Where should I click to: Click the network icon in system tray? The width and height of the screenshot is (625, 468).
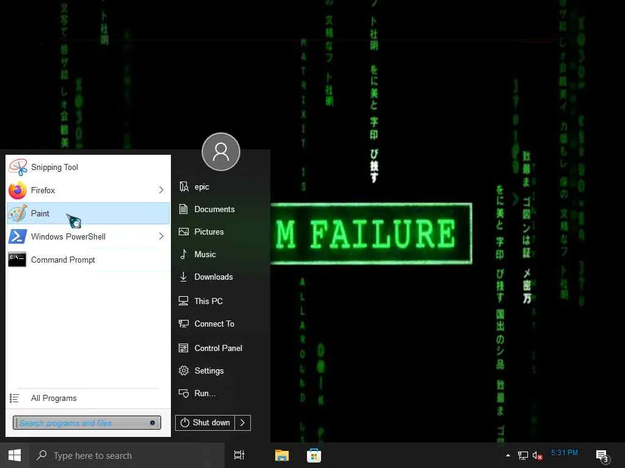pos(522,455)
